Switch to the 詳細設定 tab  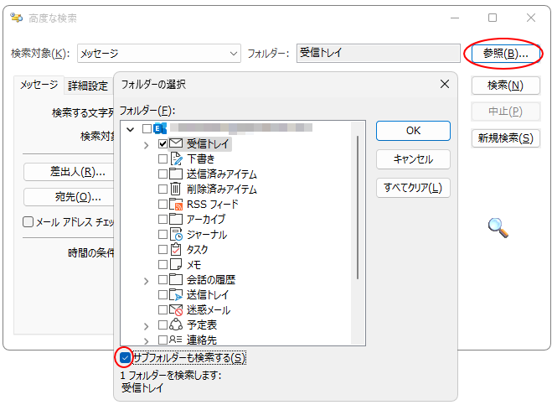pyautogui.click(x=88, y=86)
